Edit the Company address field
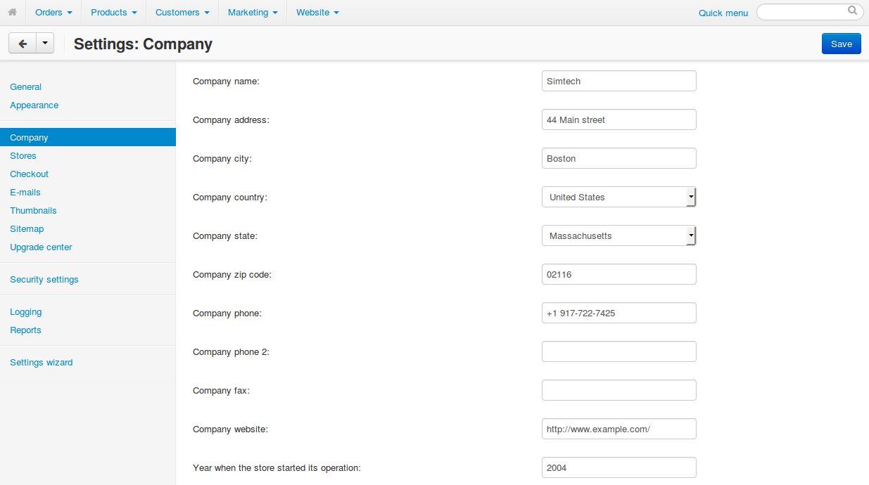 point(619,119)
